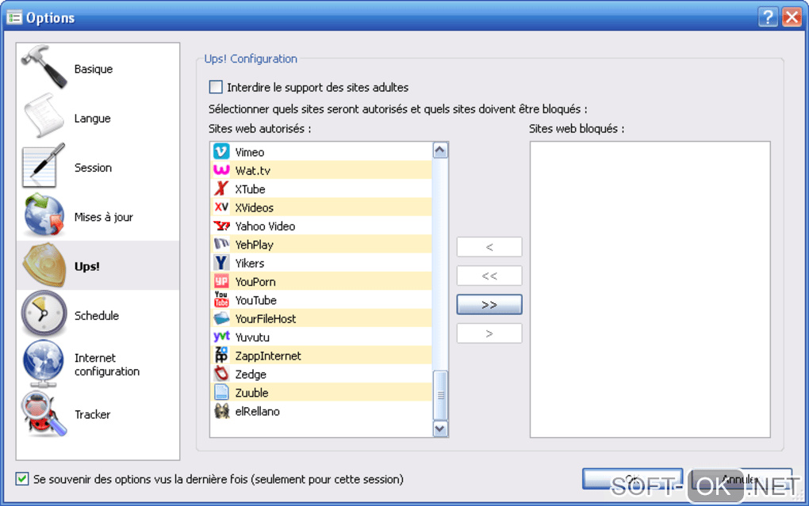Click inside the Sites web bloqués list
Image resolution: width=809 pixels, height=506 pixels.
click(x=650, y=289)
